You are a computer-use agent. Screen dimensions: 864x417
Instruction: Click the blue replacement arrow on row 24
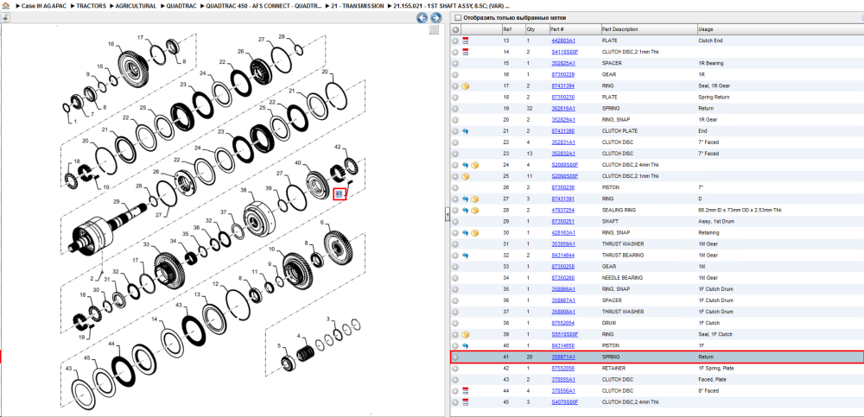click(466, 165)
